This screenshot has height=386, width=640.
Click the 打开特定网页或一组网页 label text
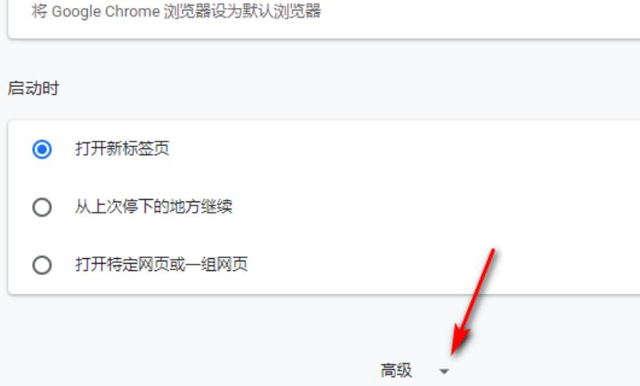162,265
